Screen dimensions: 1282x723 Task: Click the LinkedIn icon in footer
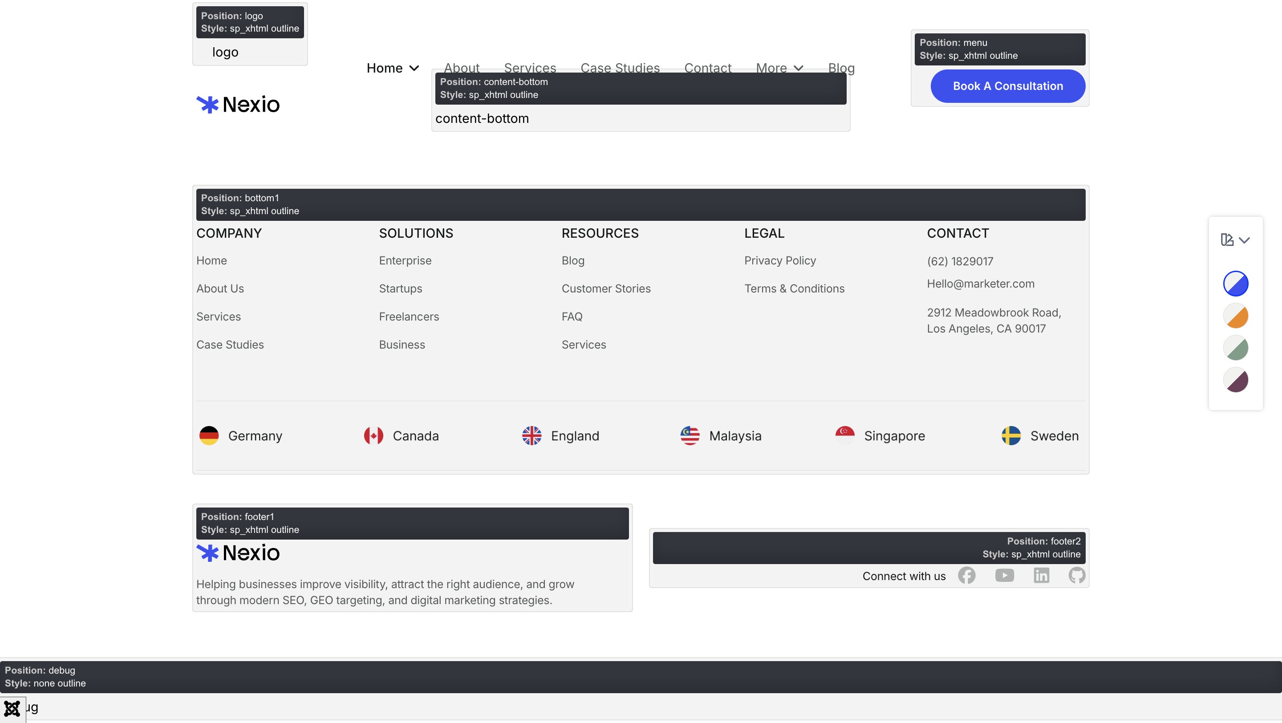pyautogui.click(x=1041, y=575)
